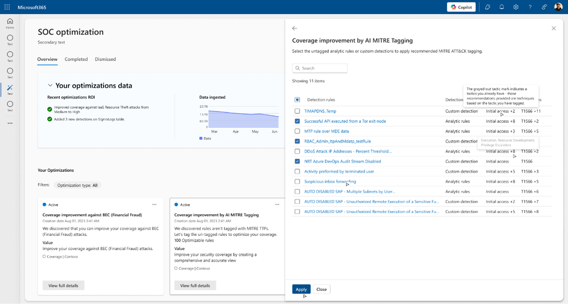Switch to the Dismissed tab
Screen dimensions: 568x304
click(105, 59)
